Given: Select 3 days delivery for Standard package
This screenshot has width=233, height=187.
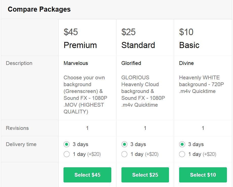Looking at the screenshot, I should 124,144.
